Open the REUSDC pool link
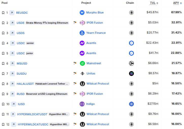184x129 pixels. (22, 13)
